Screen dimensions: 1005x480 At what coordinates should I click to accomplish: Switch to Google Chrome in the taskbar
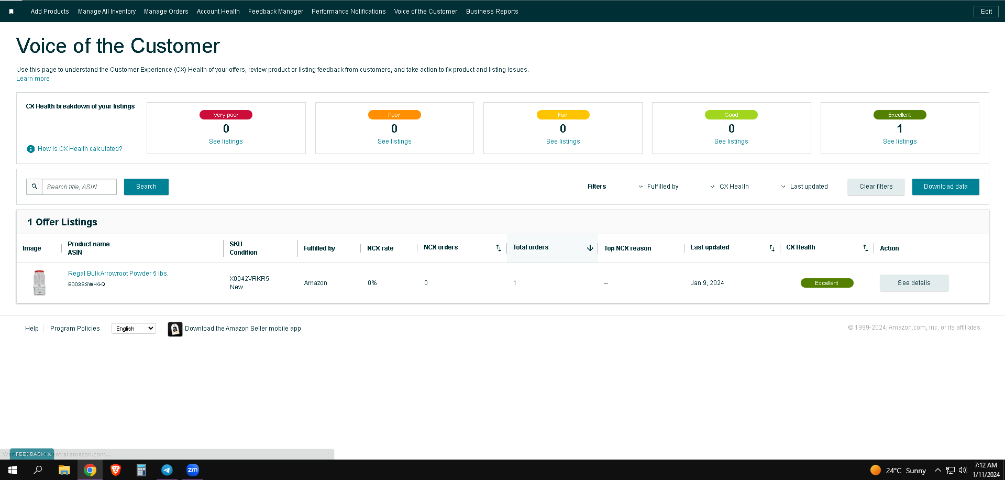(90, 470)
